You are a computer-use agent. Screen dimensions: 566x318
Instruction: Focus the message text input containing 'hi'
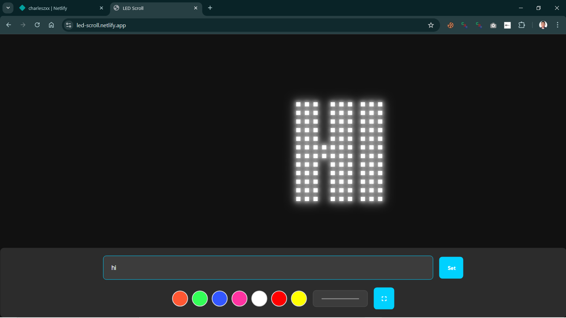(268, 268)
